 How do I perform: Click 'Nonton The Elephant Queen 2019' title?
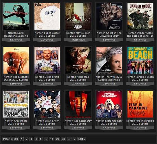[16, 78]
